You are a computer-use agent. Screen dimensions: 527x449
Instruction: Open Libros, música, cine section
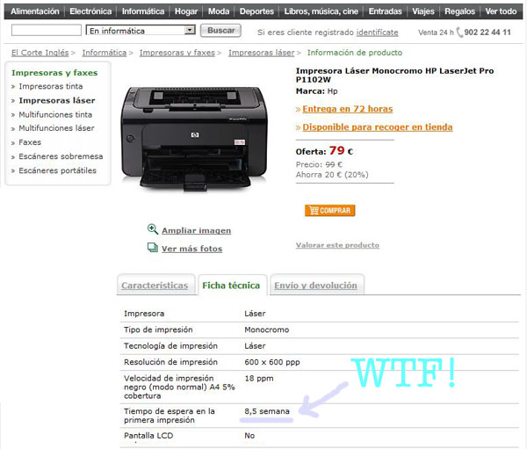pyautogui.click(x=321, y=11)
